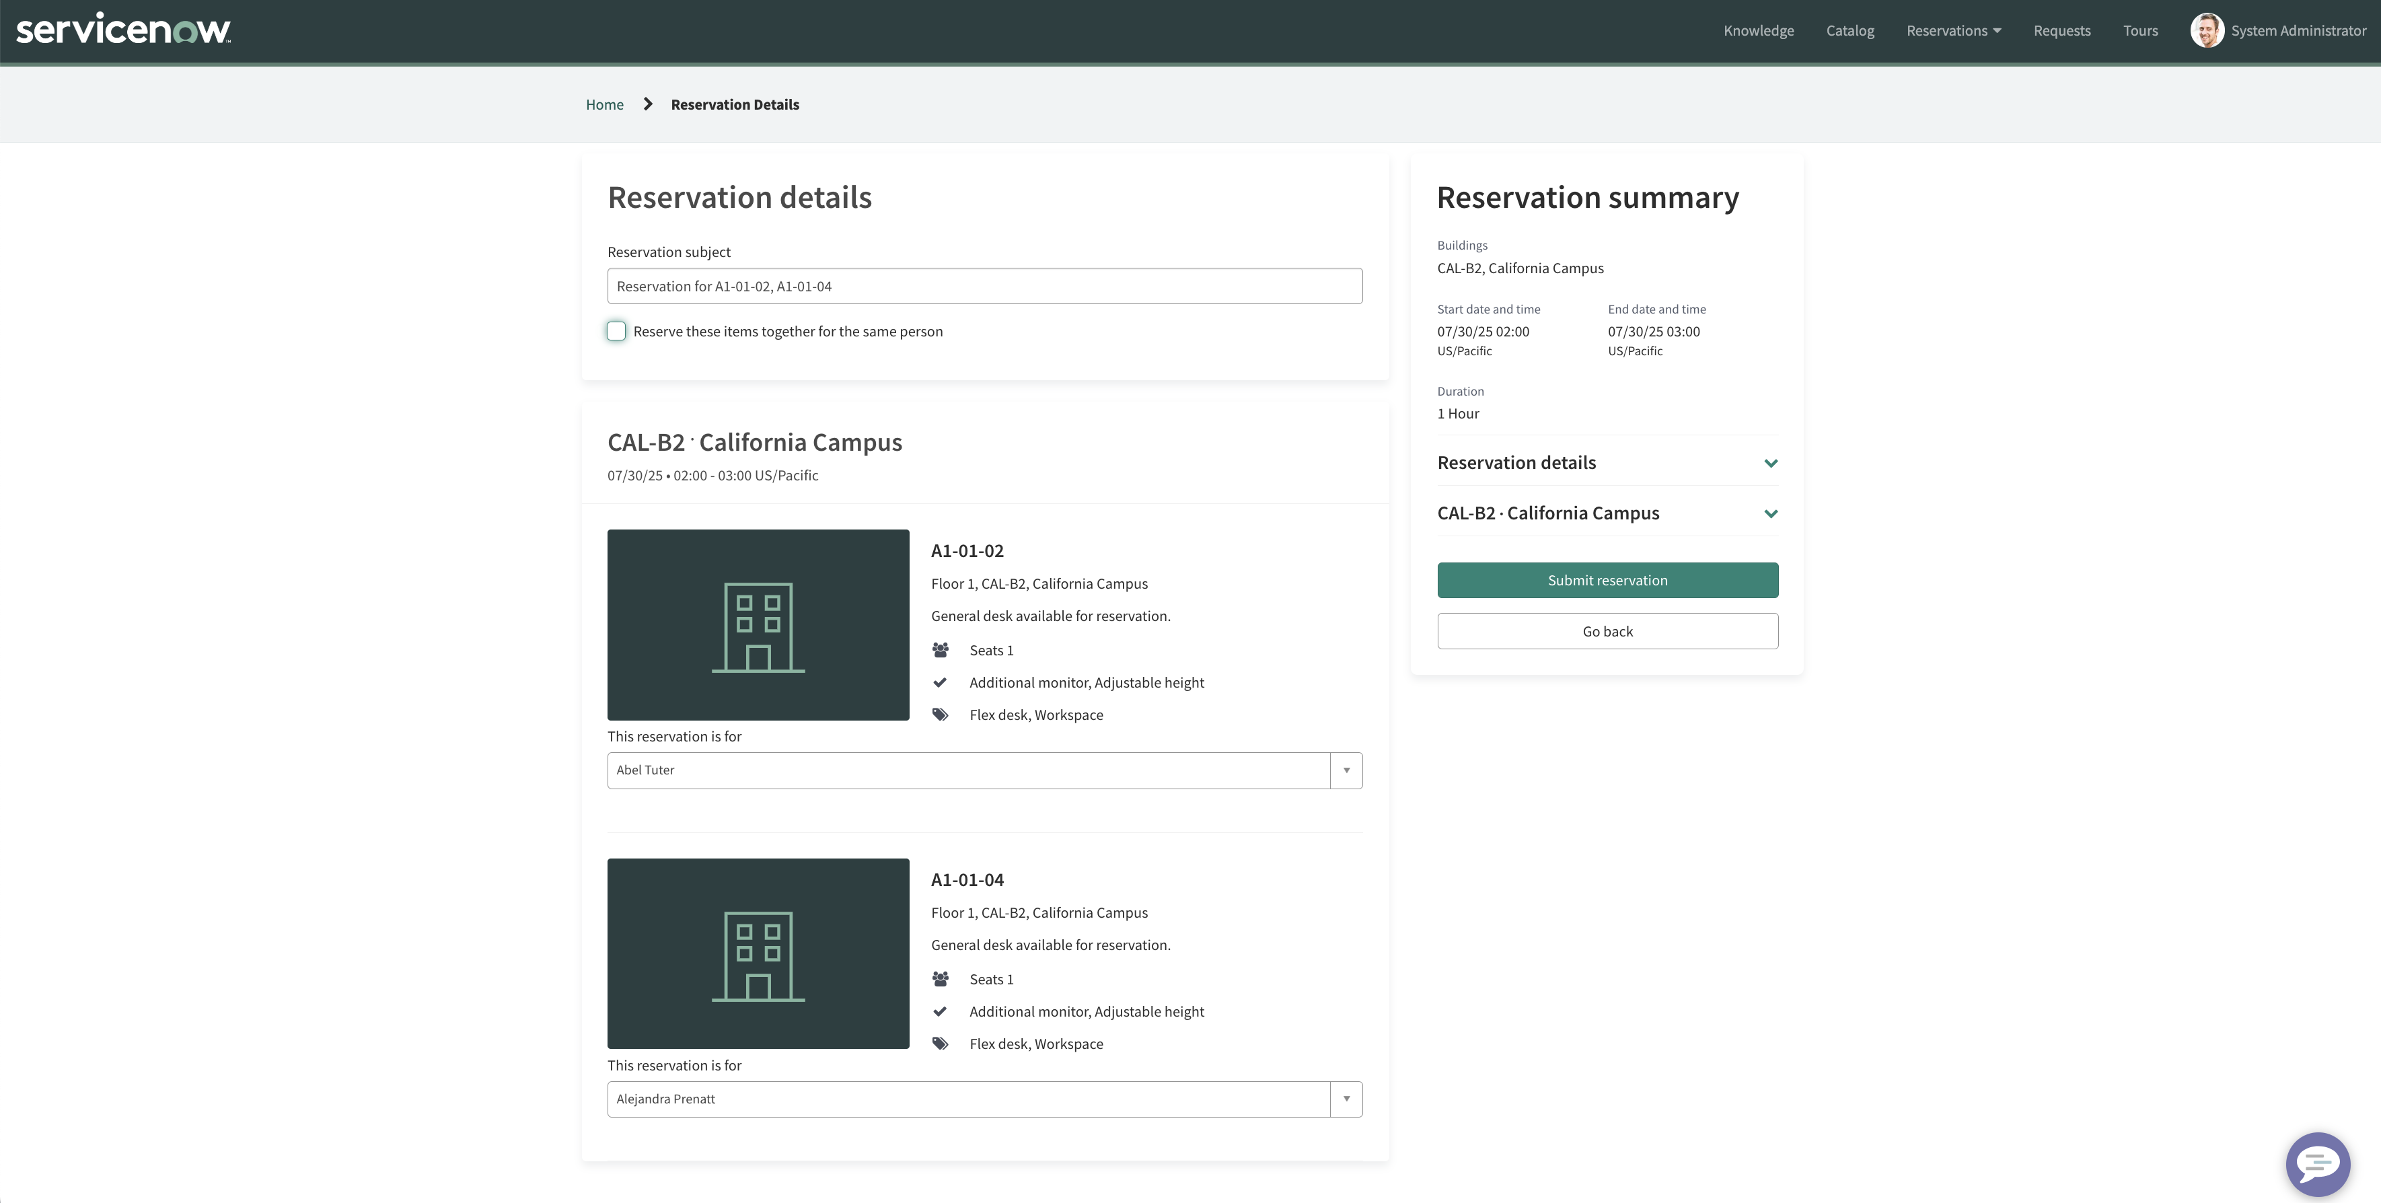Open the Alejandra Prenatt dropdown arrow
2381x1203 pixels.
[1347, 1099]
